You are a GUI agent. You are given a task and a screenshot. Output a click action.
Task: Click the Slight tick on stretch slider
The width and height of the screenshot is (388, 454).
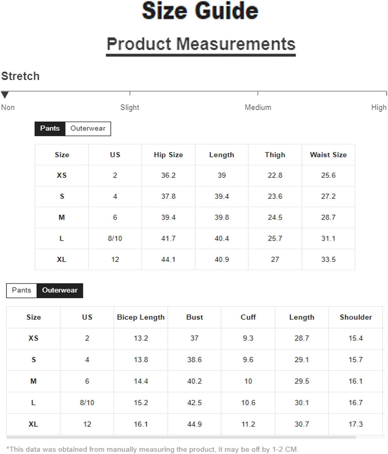click(x=130, y=93)
